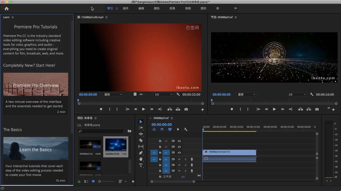Open Program monitor settings wrench
This screenshot has height=191, width=341.
[312, 94]
